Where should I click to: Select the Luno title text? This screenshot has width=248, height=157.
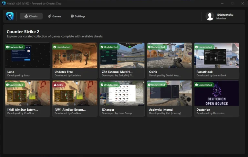[11, 72]
